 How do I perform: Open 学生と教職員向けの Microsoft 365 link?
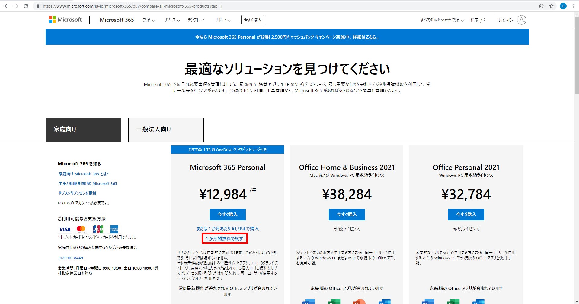(88, 183)
